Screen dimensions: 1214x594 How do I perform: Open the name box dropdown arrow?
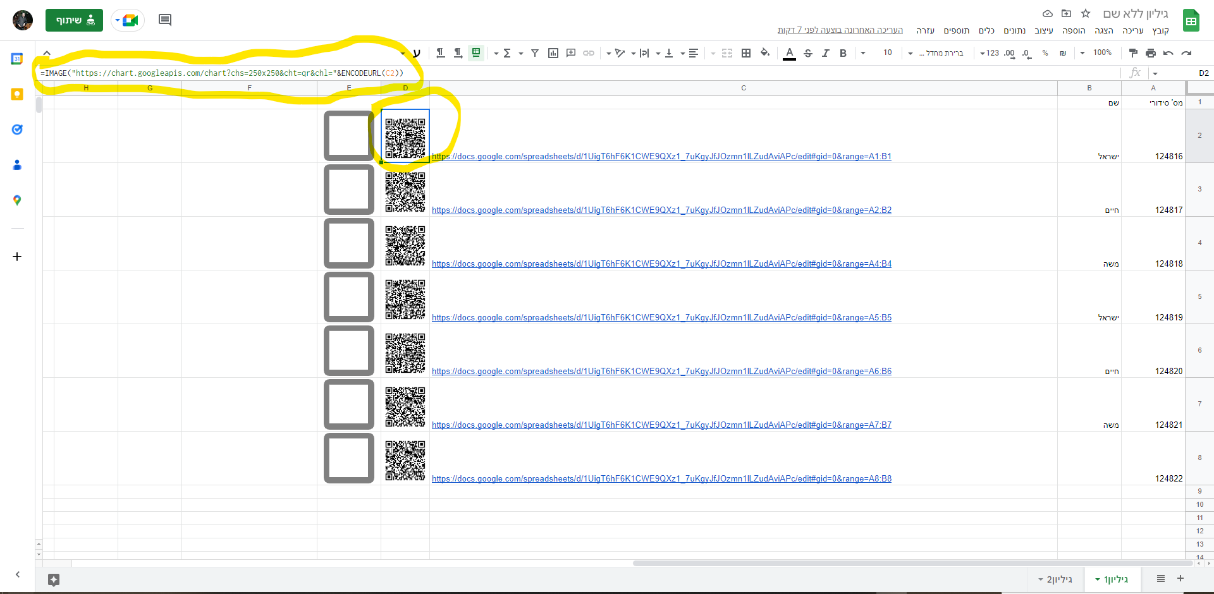coord(1155,73)
